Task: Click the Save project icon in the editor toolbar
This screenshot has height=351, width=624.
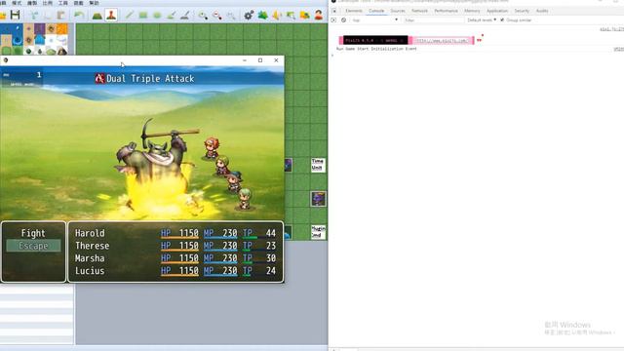Action: (16, 16)
